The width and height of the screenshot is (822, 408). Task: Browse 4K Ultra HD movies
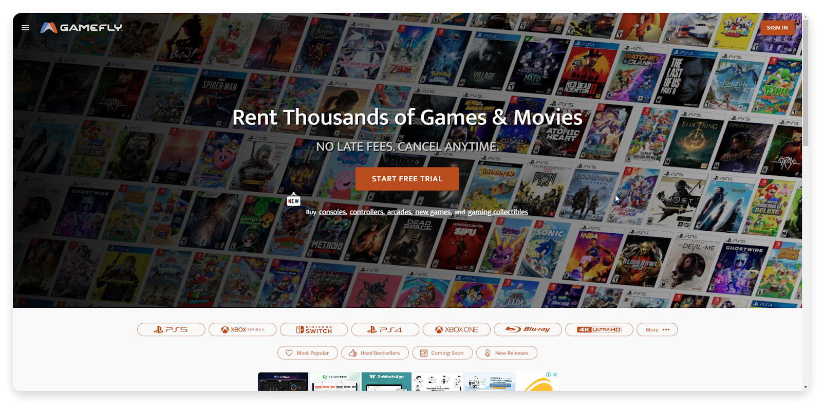click(x=599, y=329)
